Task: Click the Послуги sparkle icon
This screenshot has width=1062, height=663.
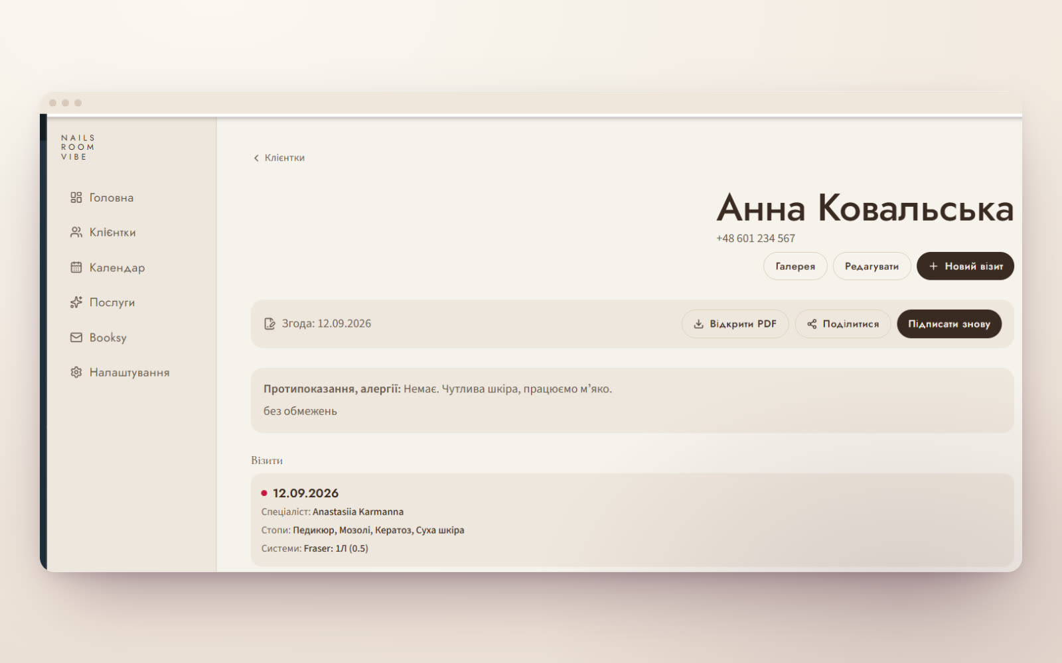Action: (x=76, y=302)
